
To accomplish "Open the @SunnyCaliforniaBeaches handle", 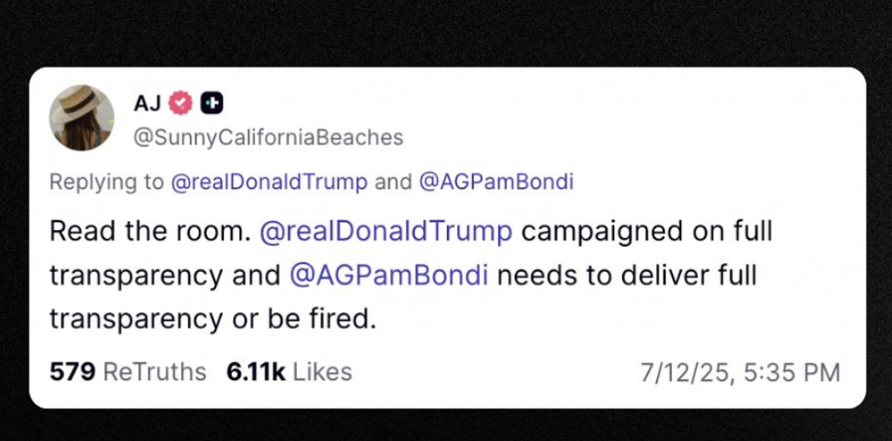I will pos(267,137).
